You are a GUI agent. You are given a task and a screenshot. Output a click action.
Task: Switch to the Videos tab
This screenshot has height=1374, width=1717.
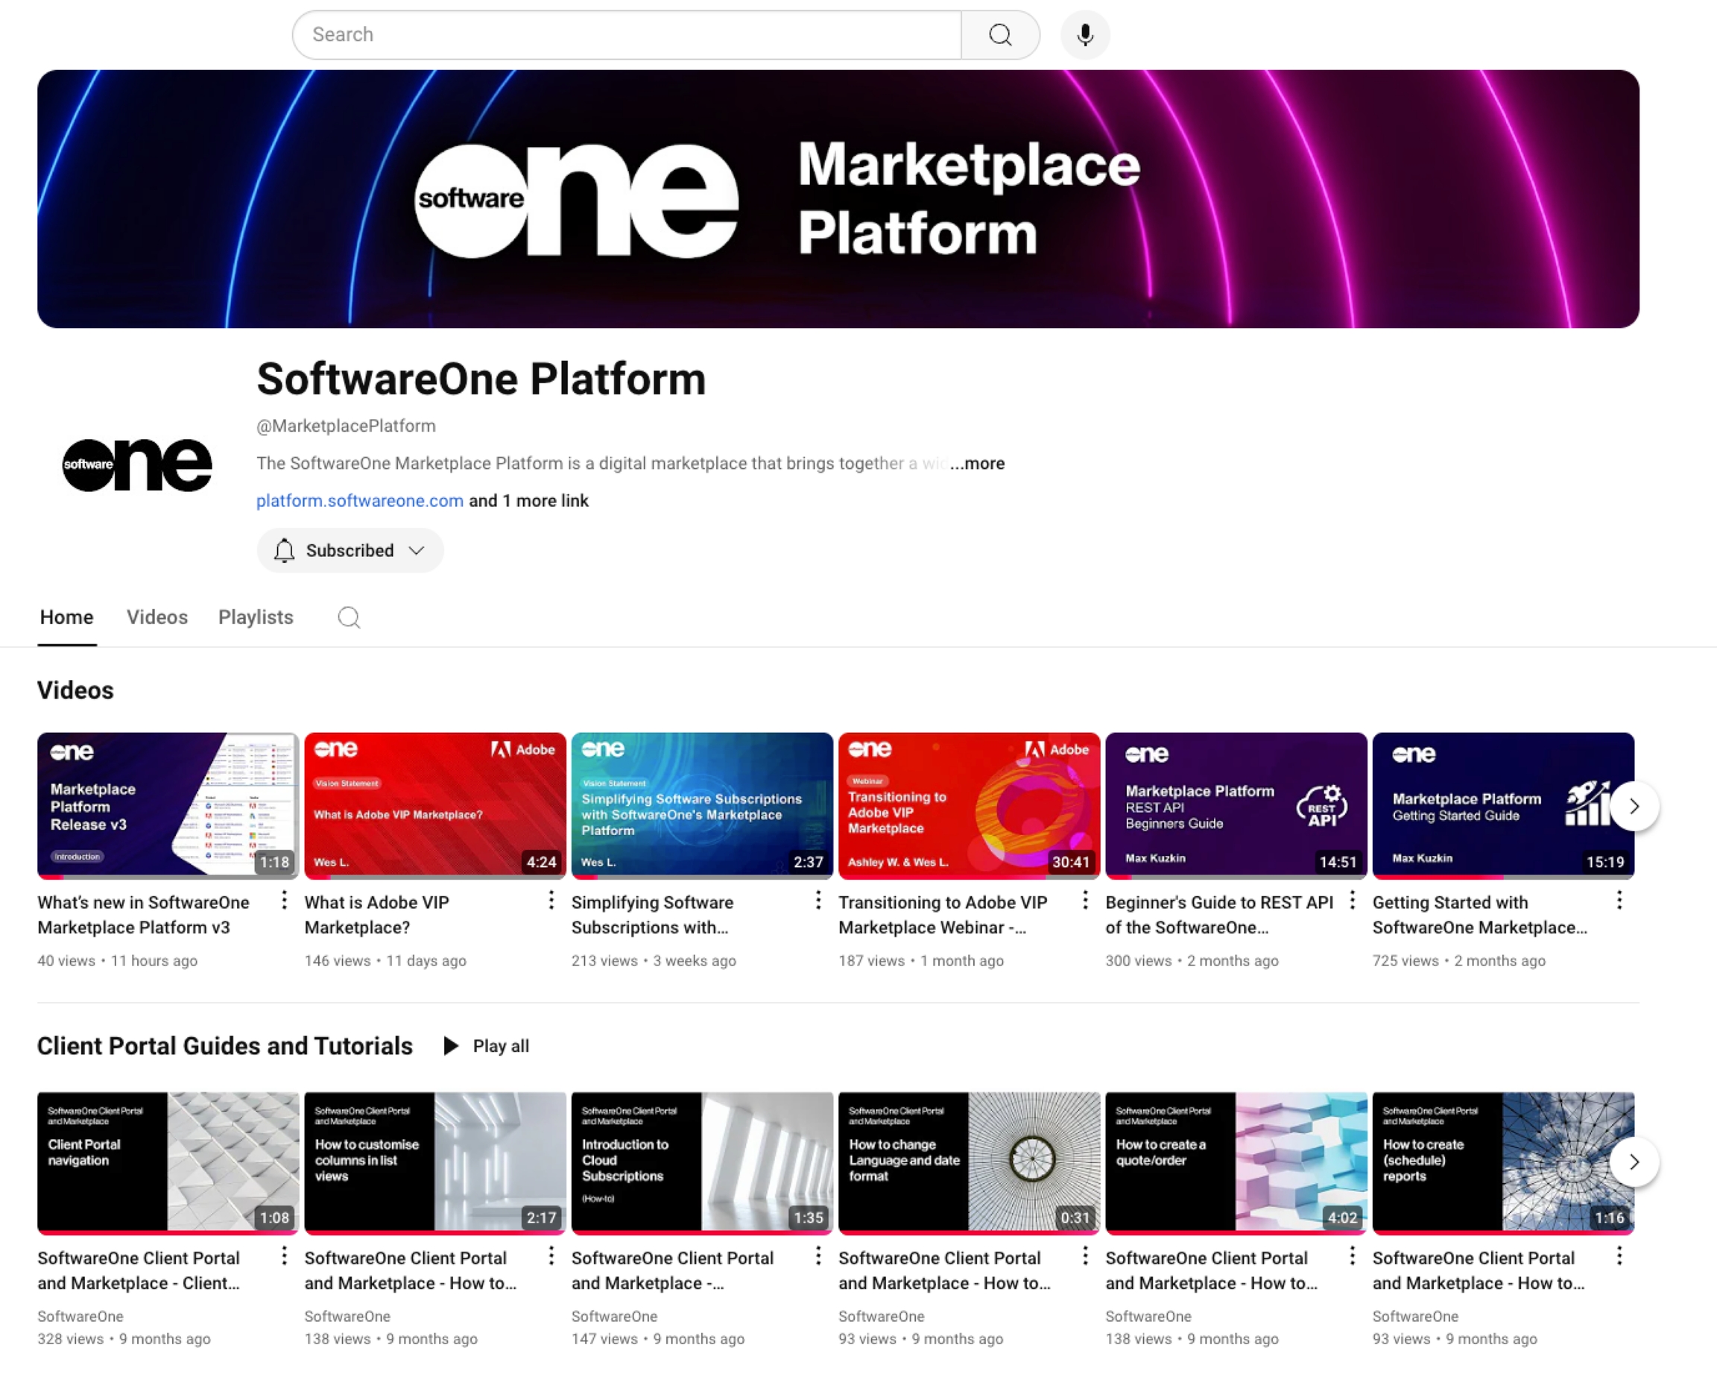coord(157,617)
